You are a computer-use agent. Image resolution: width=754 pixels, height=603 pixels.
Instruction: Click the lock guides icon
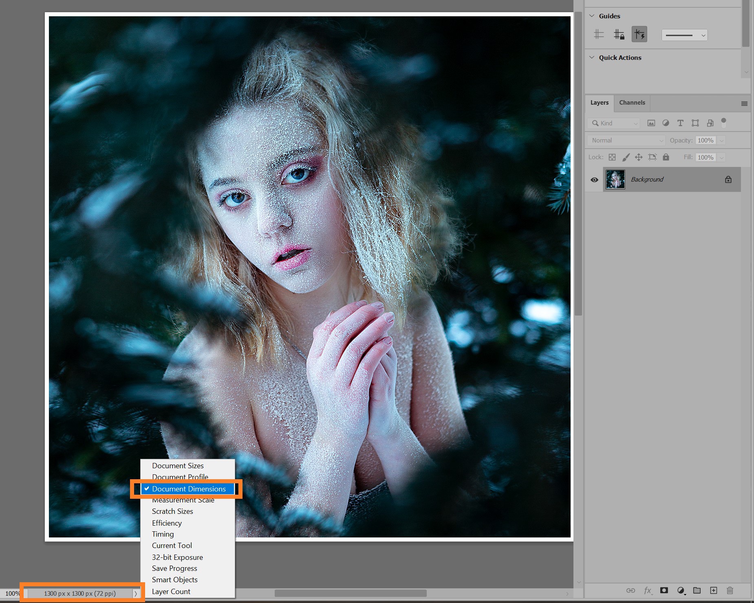pos(619,35)
